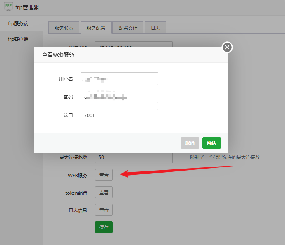Switch to the 服务状态 tab
This screenshot has width=285, height=245.
pyautogui.click(x=64, y=28)
